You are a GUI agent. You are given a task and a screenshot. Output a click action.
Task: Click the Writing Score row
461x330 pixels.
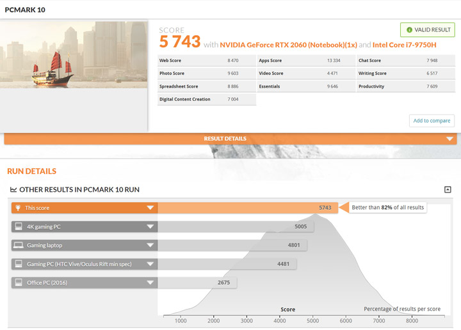[406, 74]
